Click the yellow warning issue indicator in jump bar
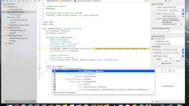 [x=147, y=1]
